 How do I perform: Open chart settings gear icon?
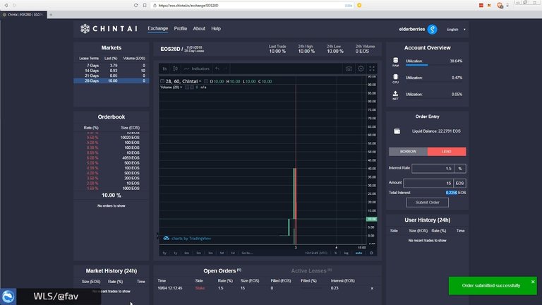pyautogui.click(x=361, y=68)
